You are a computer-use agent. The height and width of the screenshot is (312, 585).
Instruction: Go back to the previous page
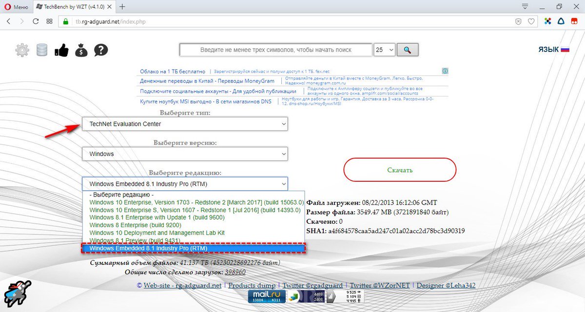coord(9,21)
